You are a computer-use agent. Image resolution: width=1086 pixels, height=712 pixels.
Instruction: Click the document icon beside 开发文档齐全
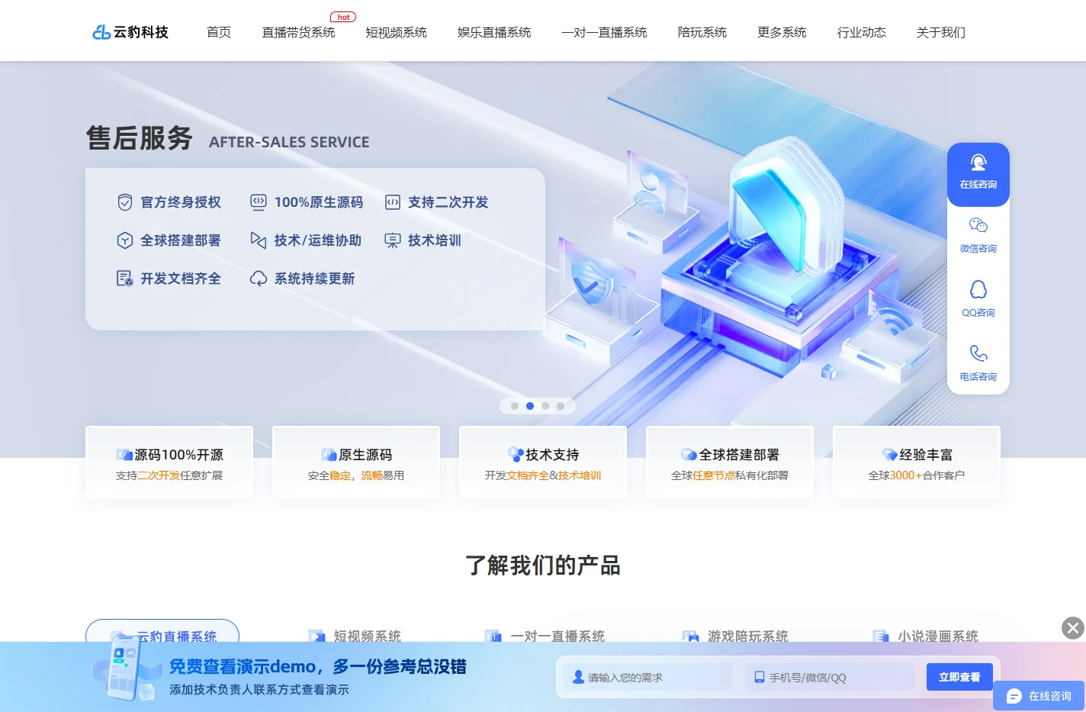pos(125,279)
